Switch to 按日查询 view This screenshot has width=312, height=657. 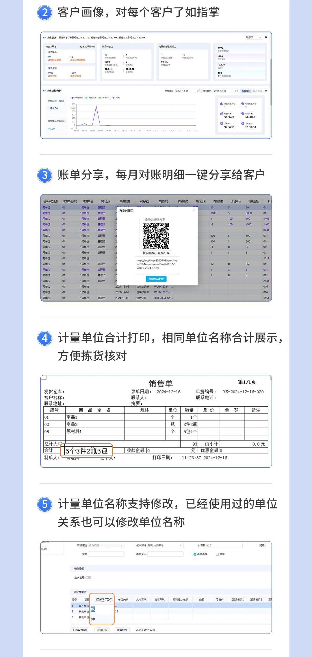(x=246, y=91)
